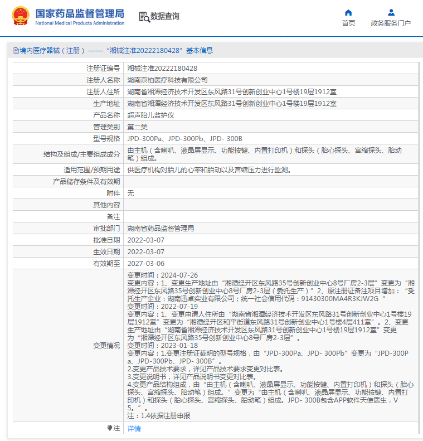Click the 产品名称 label

tap(106, 115)
